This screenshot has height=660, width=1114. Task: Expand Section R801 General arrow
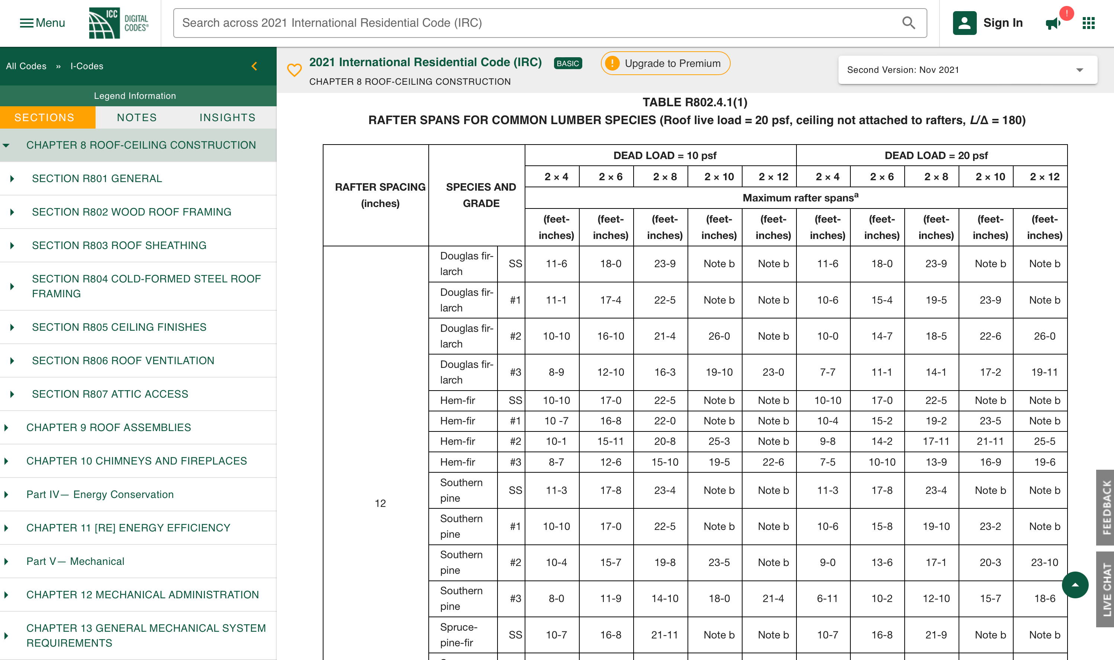tap(12, 178)
